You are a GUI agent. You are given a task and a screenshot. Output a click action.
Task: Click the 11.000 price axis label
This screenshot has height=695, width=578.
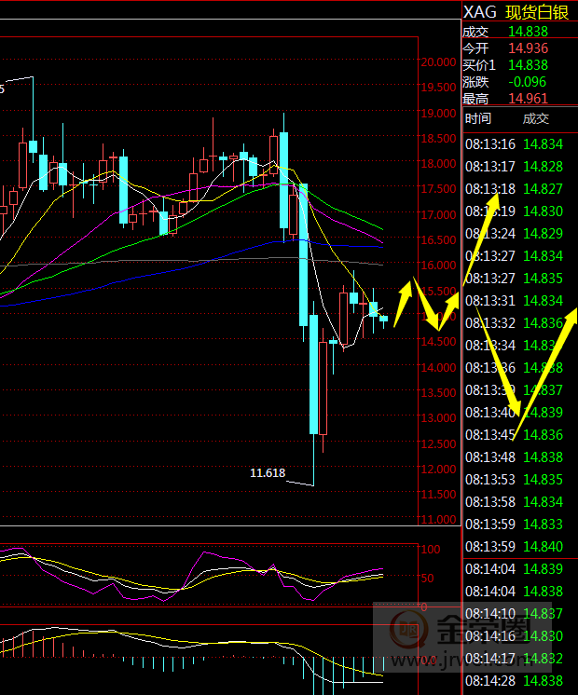[438, 520]
